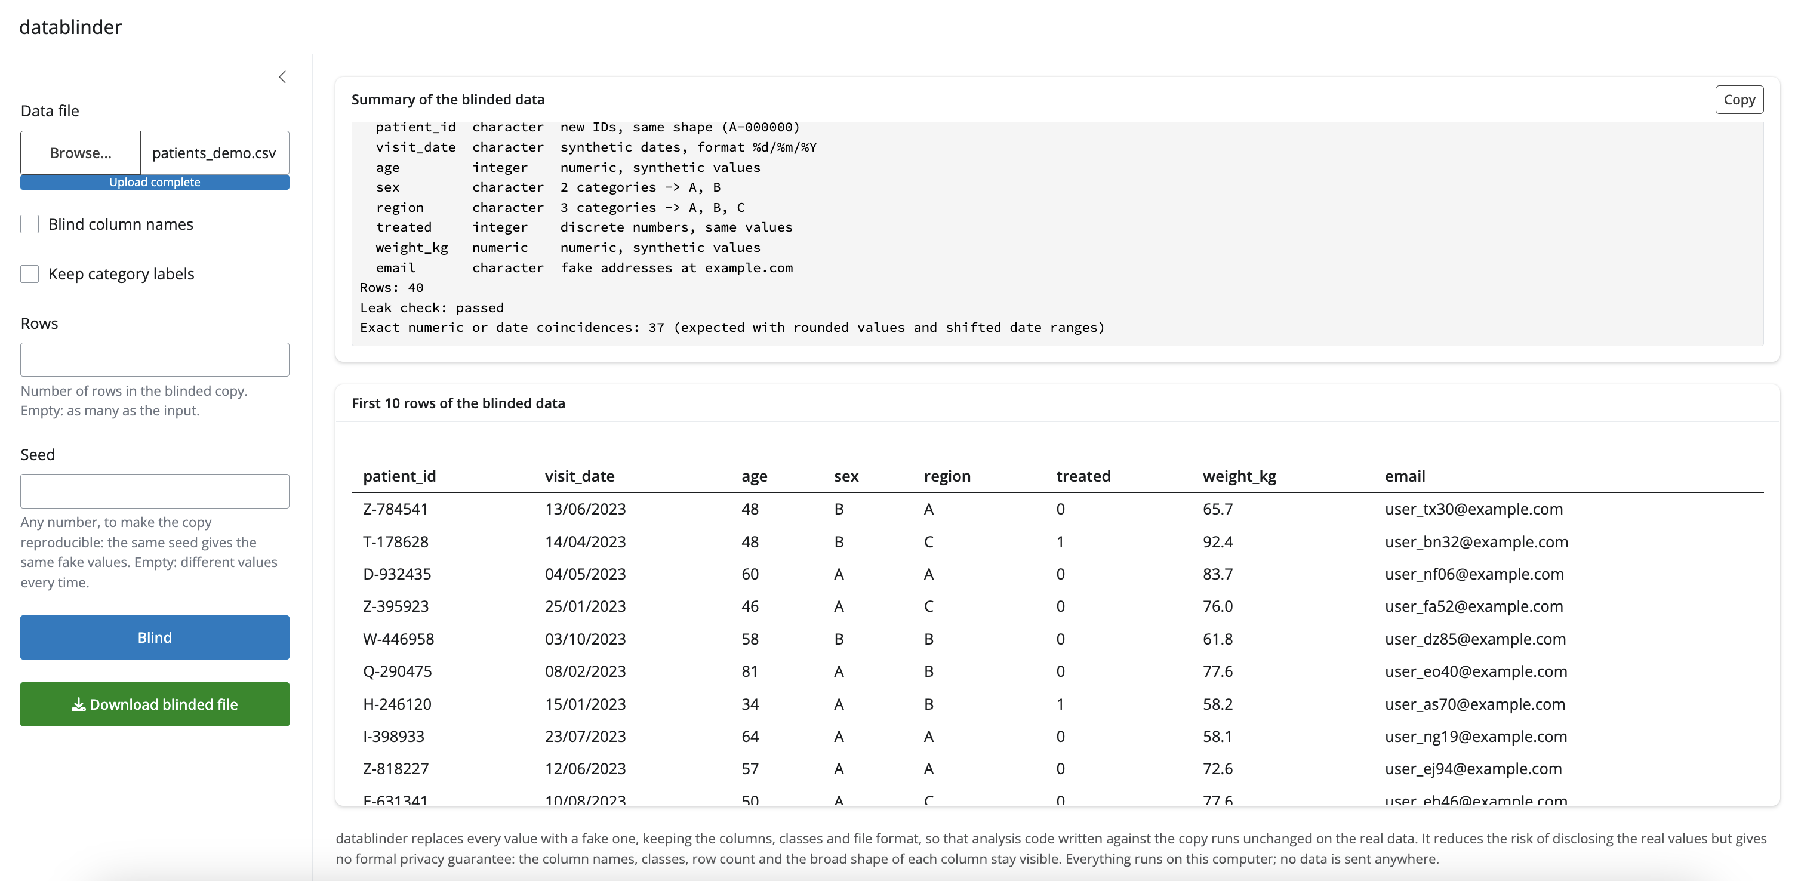This screenshot has height=881, width=1798.
Task: Click the patient_id column header
Action: [x=399, y=476]
